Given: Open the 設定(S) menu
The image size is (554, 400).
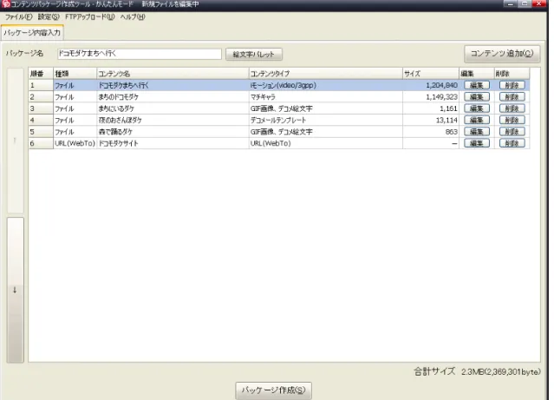Looking at the screenshot, I should point(49,17).
